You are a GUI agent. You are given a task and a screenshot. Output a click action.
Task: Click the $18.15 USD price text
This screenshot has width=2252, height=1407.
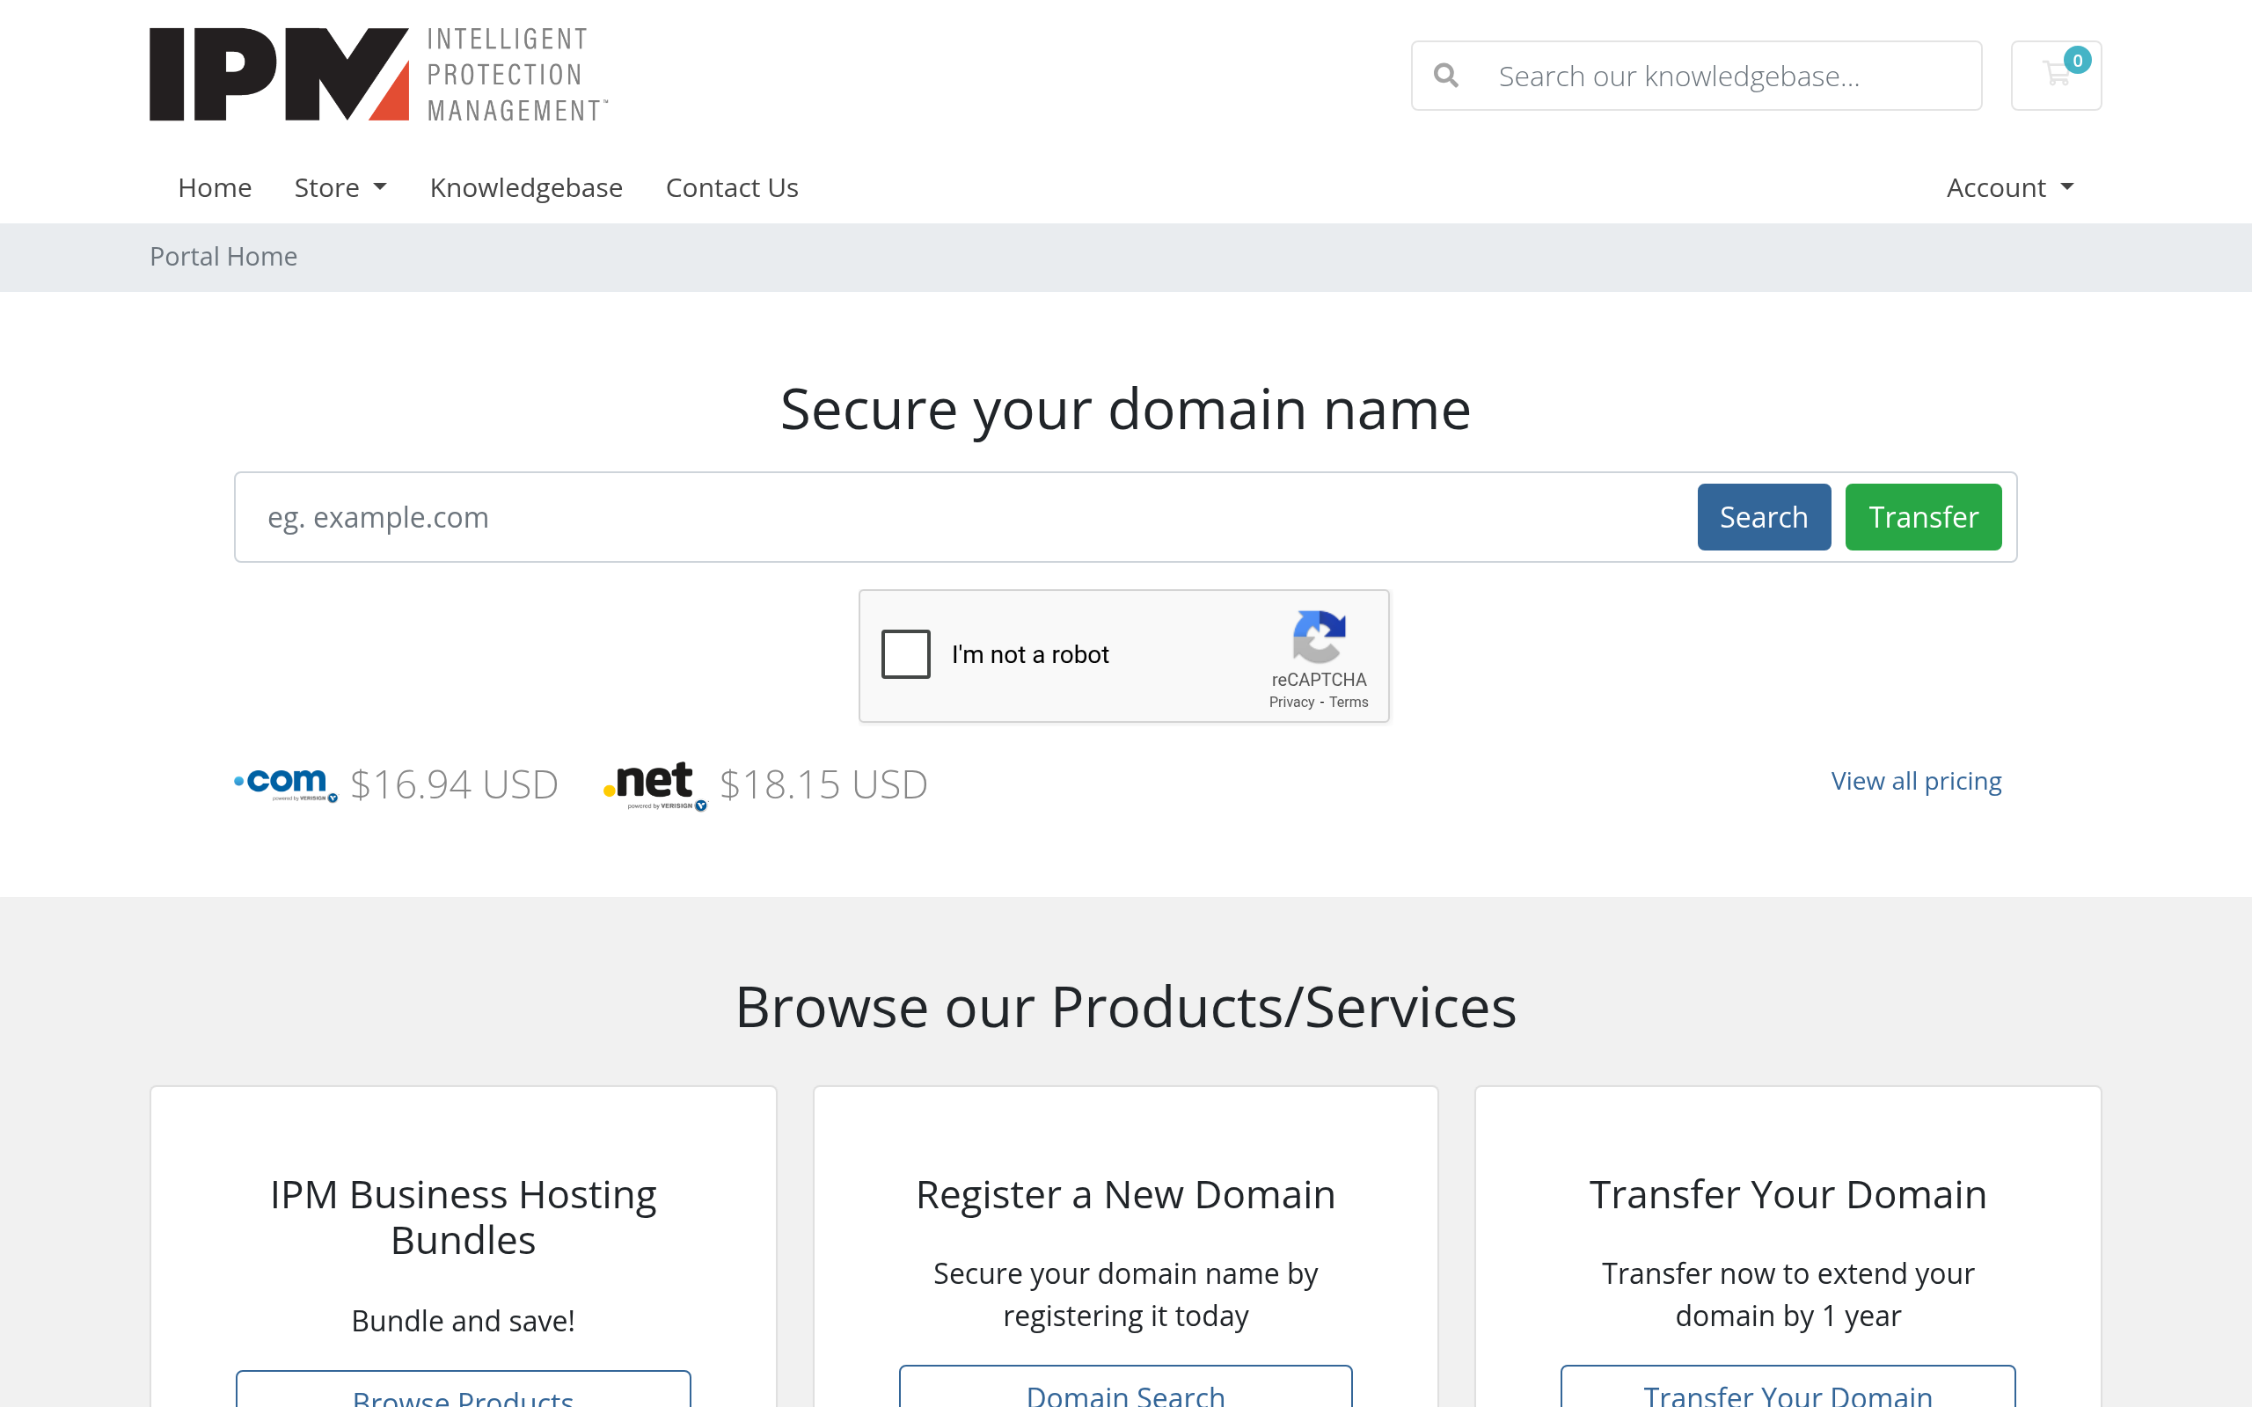pyautogui.click(x=823, y=784)
